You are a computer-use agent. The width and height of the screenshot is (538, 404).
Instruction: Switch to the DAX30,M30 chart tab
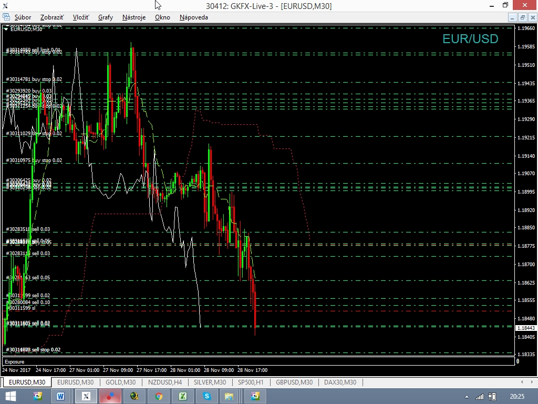click(340, 382)
